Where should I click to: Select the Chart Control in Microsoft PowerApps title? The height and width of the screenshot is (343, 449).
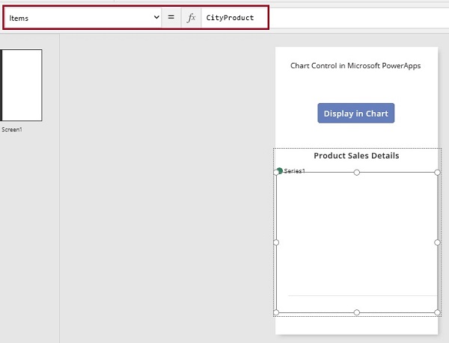(355, 66)
